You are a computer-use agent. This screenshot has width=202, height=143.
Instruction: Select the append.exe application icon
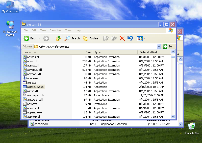pyautogui.click(x=25, y=112)
